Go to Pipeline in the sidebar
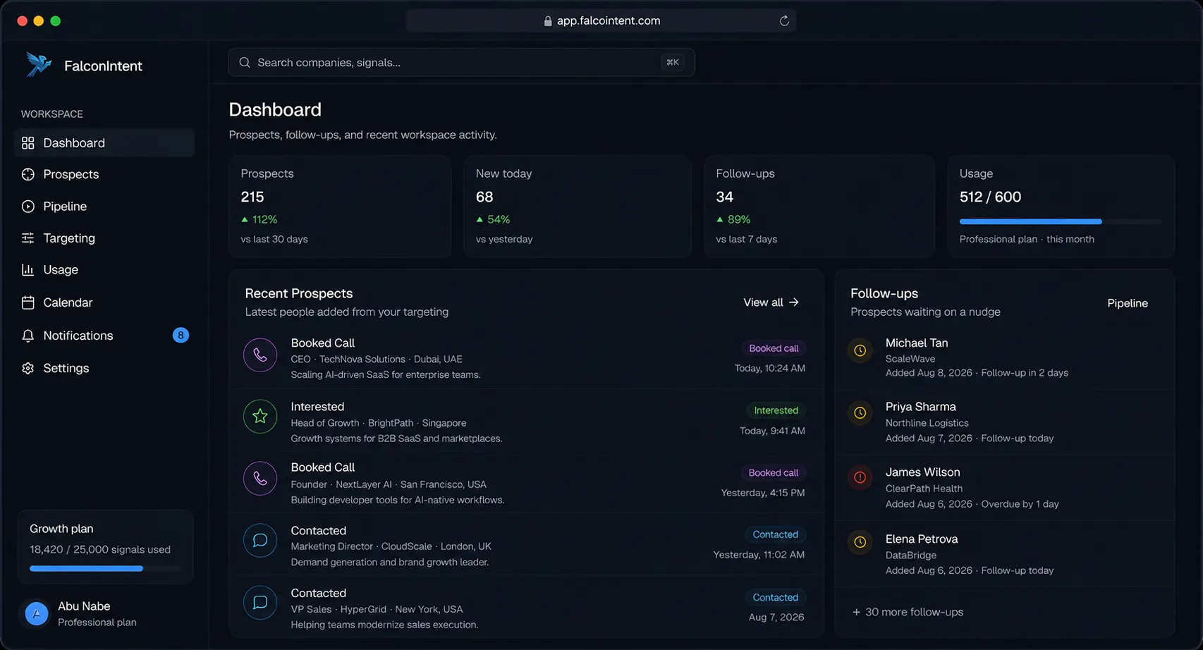This screenshot has width=1203, height=650. pyautogui.click(x=104, y=207)
